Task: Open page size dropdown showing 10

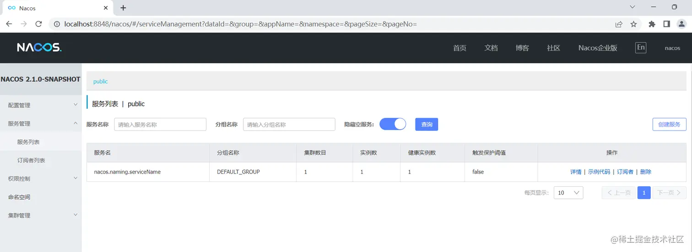Action: coord(568,193)
